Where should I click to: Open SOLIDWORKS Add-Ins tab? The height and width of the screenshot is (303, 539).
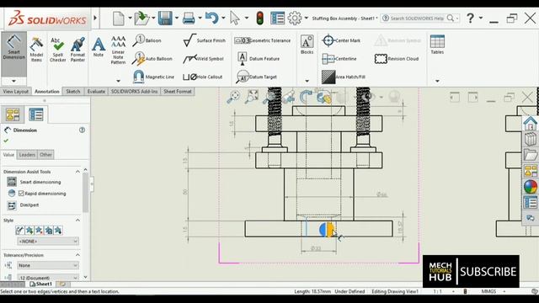point(134,92)
